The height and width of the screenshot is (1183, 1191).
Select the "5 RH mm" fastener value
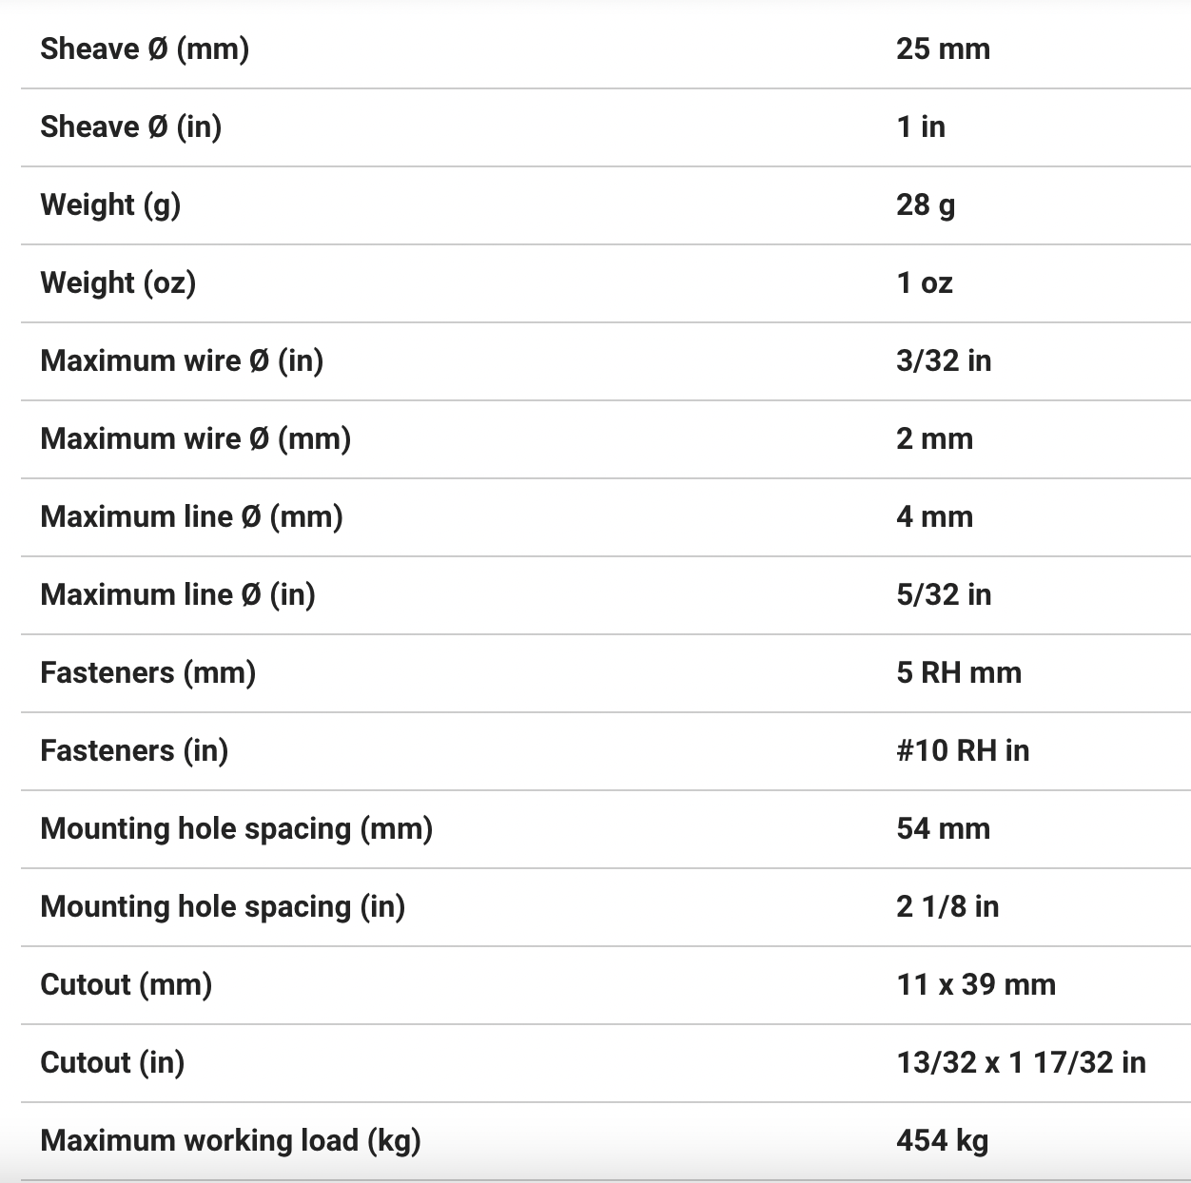coord(958,672)
